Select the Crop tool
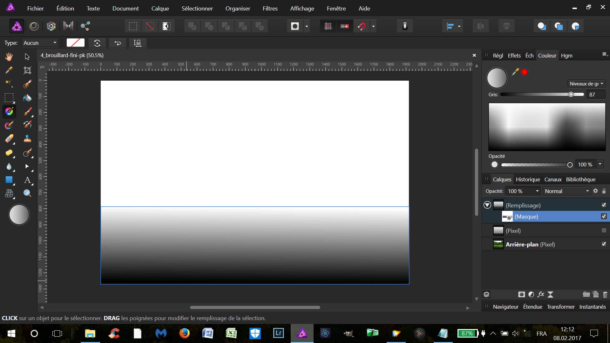 click(x=27, y=70)
